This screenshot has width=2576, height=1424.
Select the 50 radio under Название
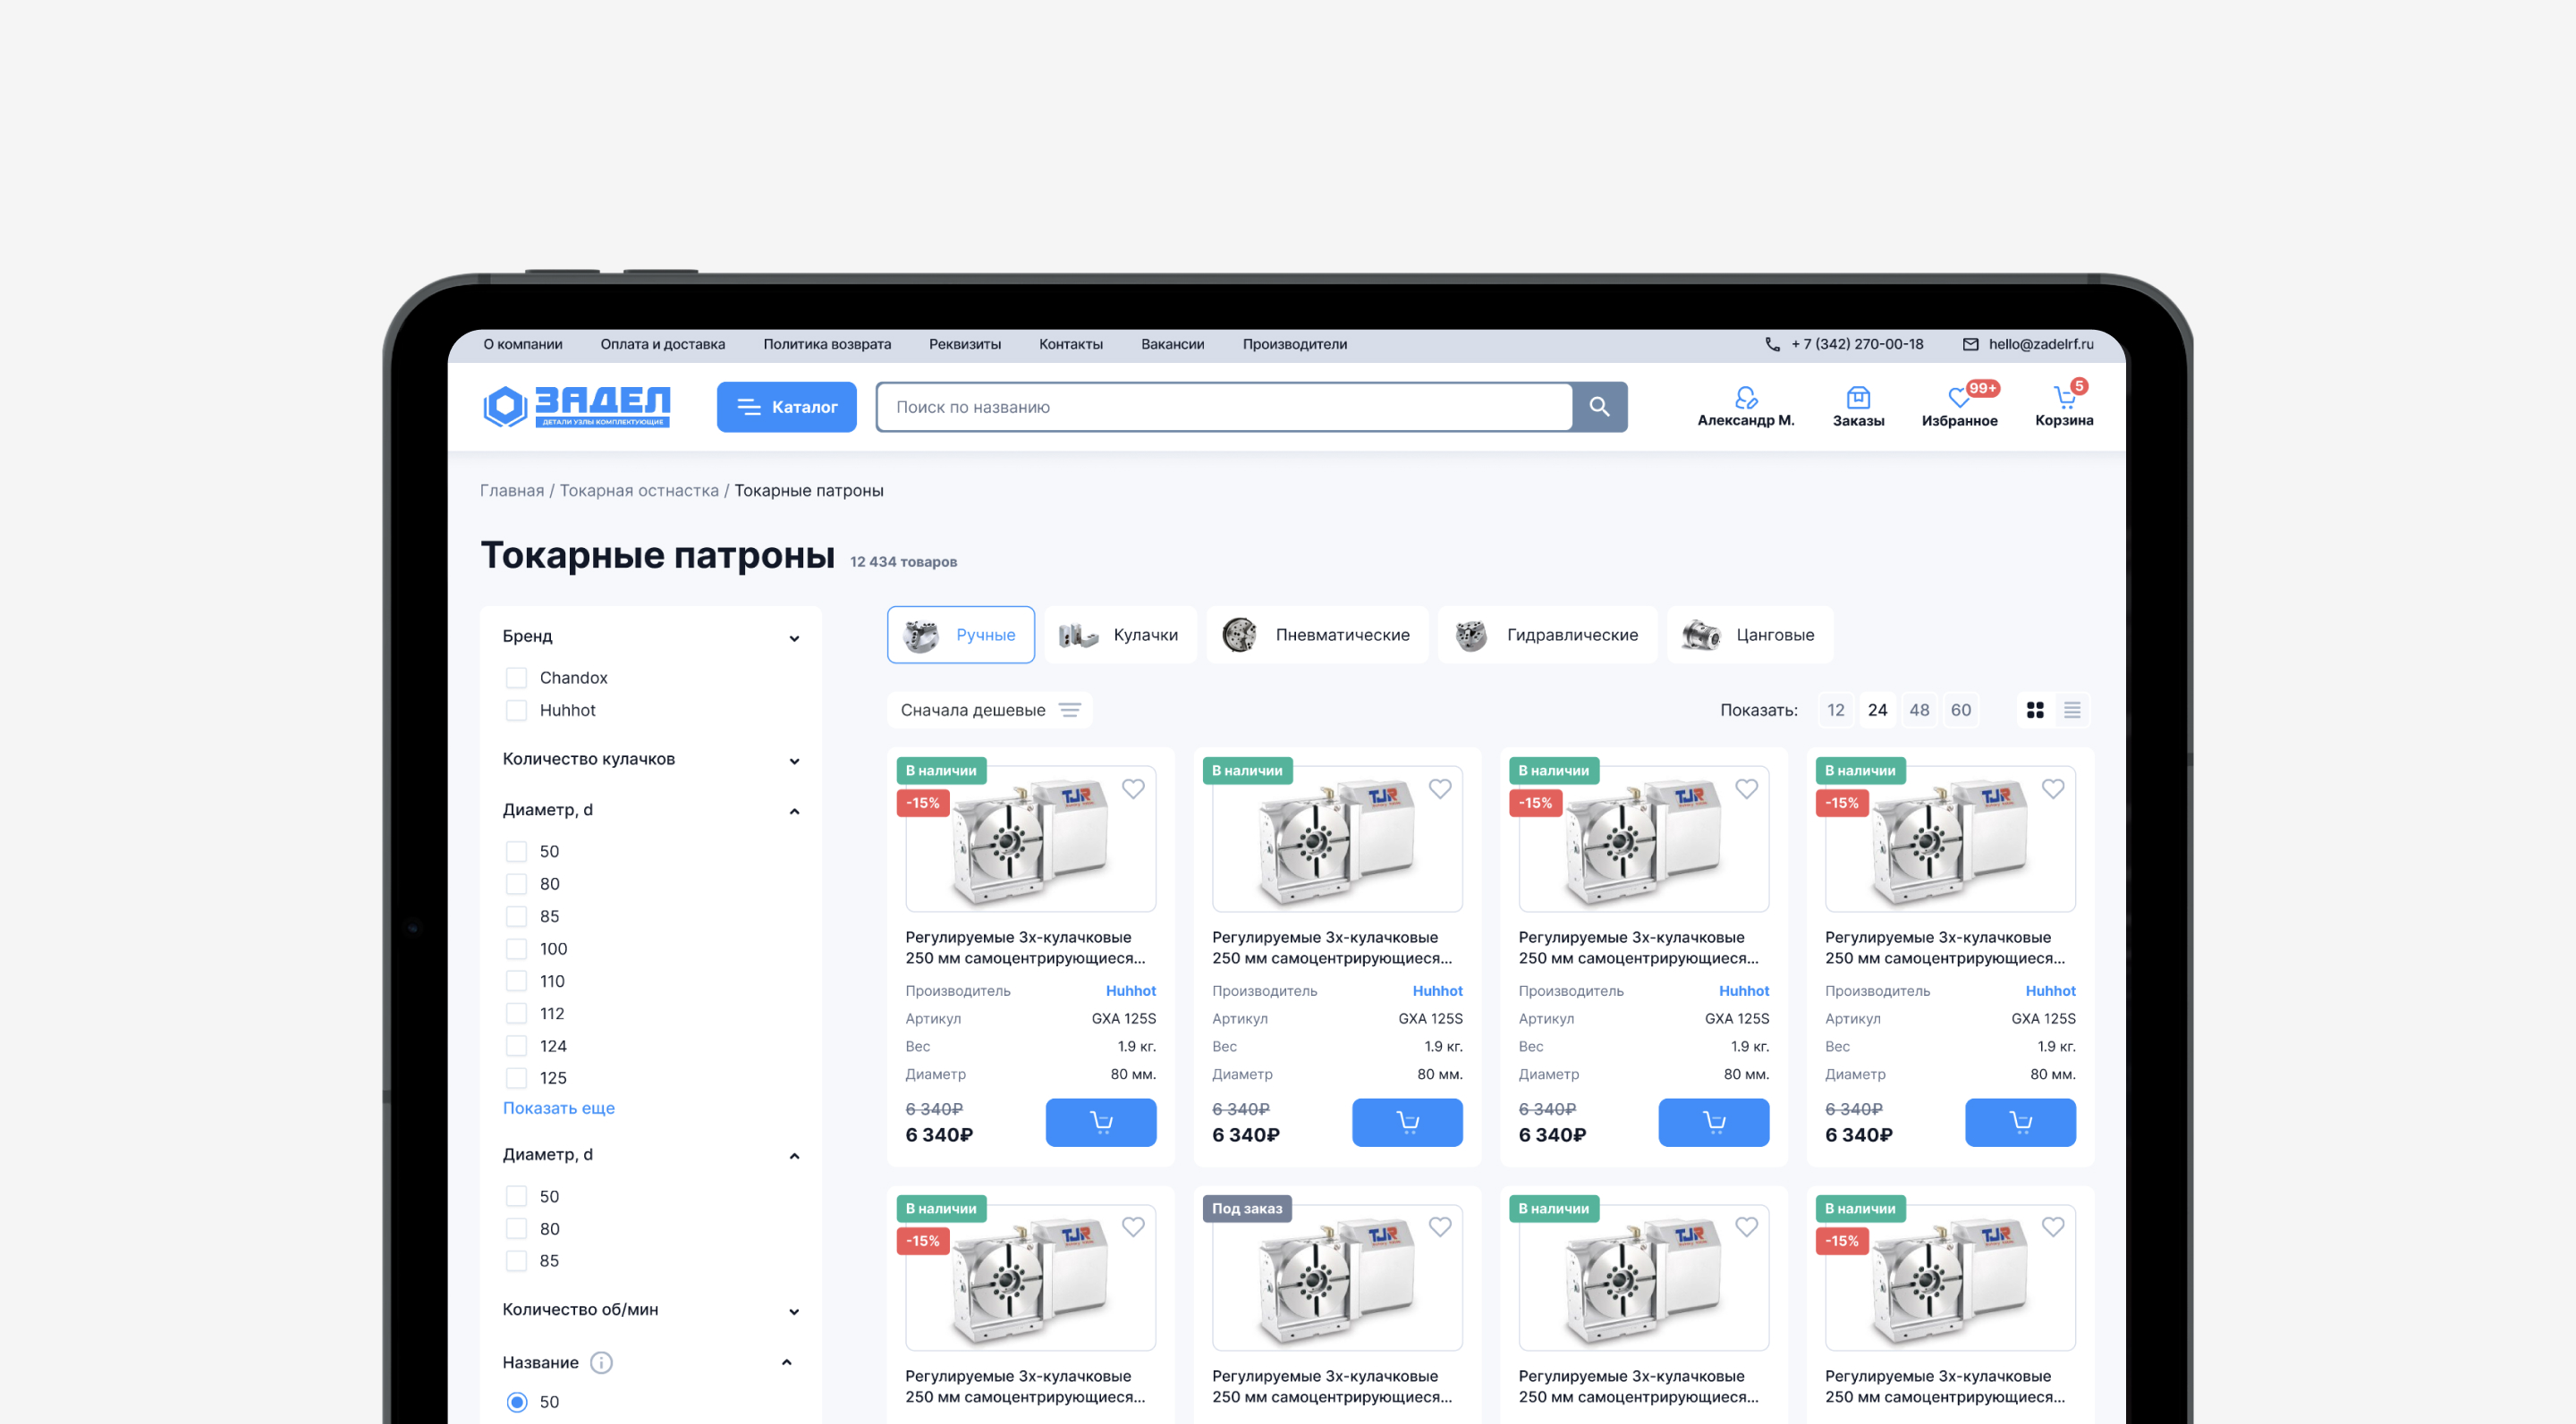click(516, 1401)
